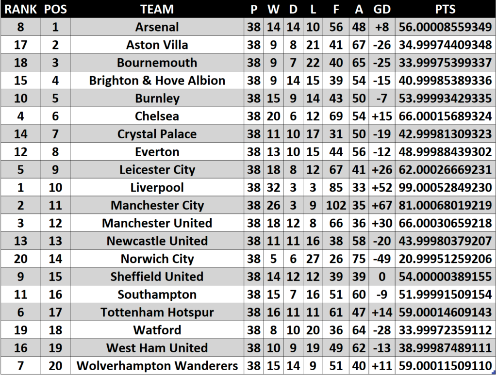Select the POS column header
Viewport: 497px width, 376px height.
55,9
